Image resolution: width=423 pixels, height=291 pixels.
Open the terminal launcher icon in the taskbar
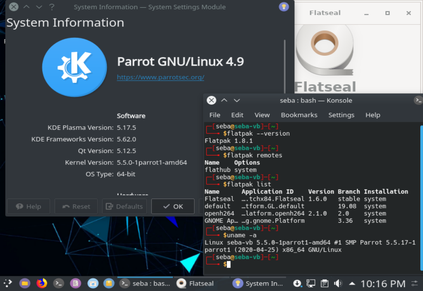pyautogui.click(x=58, y=283)
